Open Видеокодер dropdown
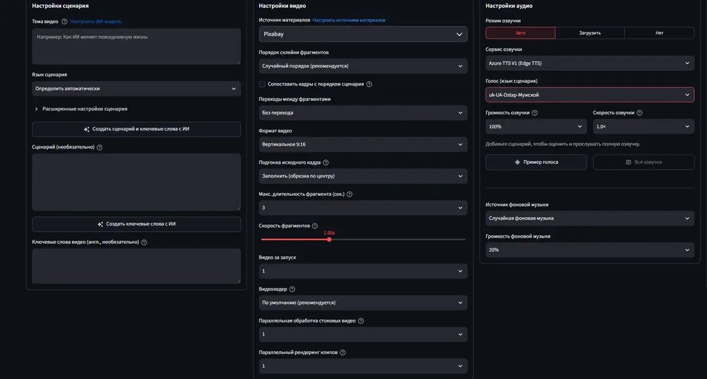This screenshot has height=379, width=707. pos(363,303)
